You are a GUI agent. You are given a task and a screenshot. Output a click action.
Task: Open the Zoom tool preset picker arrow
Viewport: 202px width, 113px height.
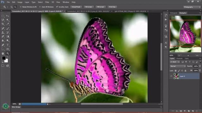[8, 7]
